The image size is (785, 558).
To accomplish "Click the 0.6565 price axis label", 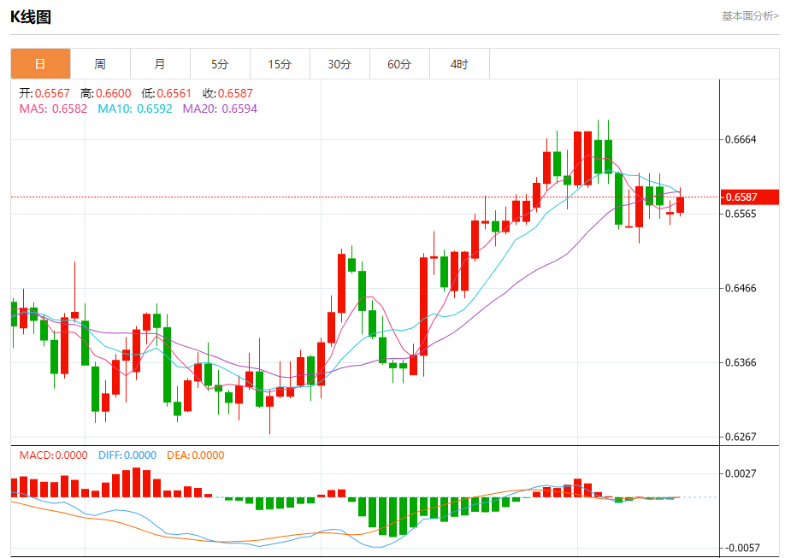I will click(x=741, y=214).
